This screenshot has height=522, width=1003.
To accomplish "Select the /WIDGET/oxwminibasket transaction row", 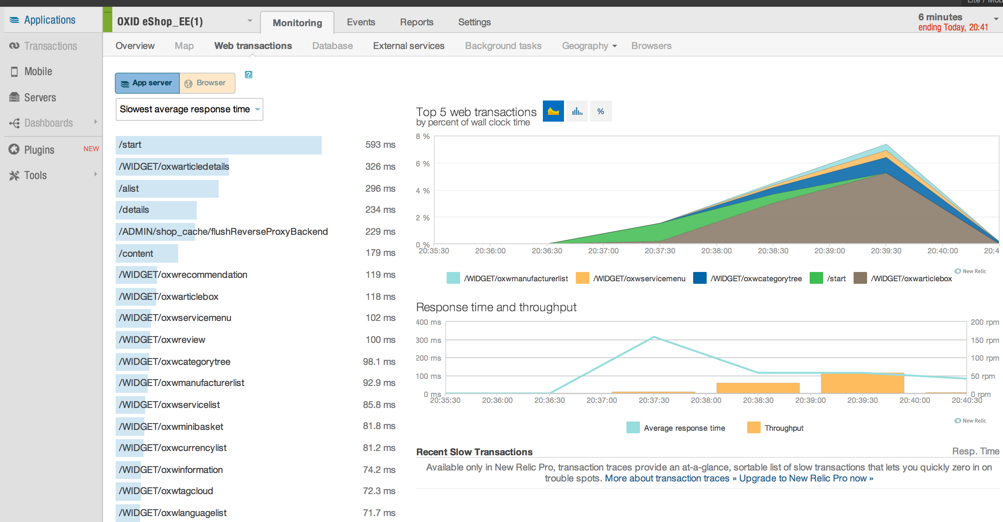I will [256, 427].
